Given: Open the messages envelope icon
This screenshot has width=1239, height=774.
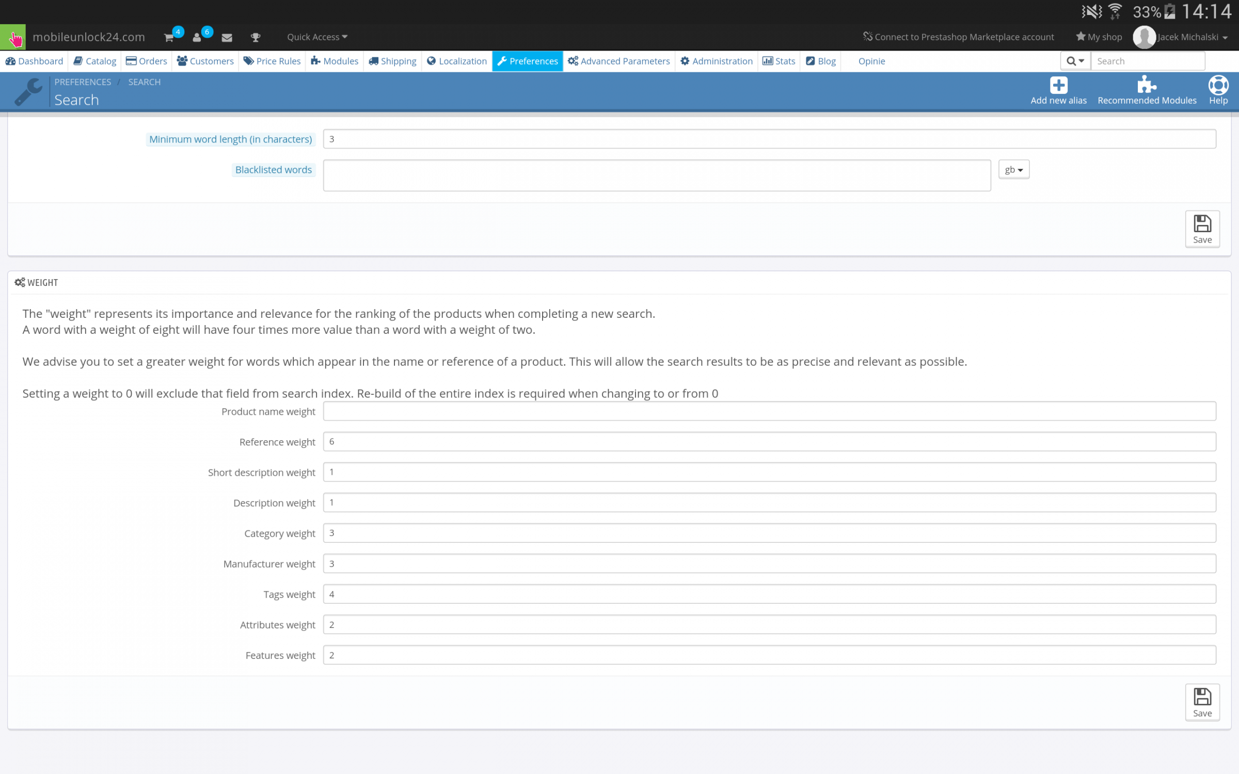Looking at the screenshot, I should tap(227, 37).
